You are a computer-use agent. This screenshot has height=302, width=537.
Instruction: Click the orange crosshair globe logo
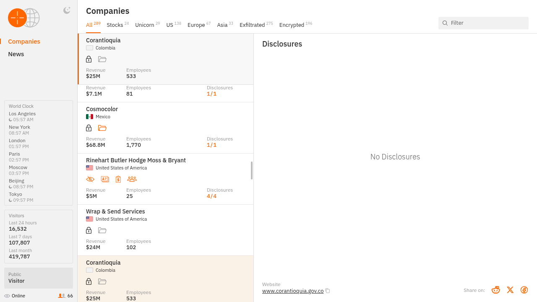(x=24, y=18)
